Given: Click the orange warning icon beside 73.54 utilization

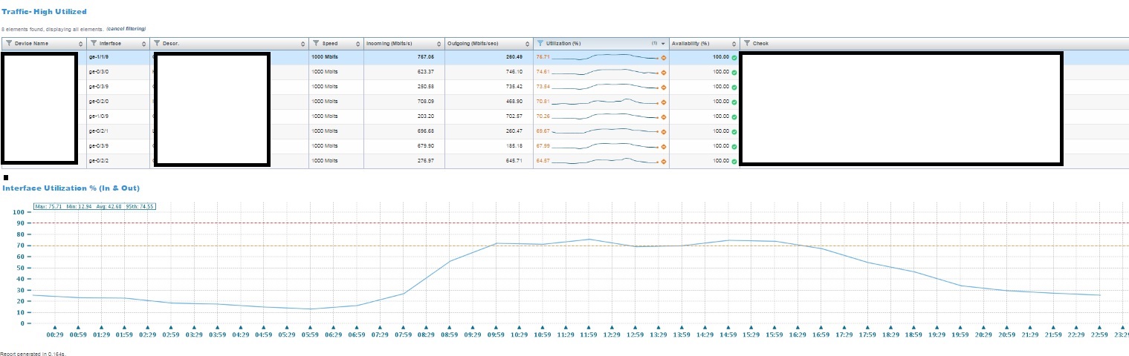Looking at the screenshot, I should pyautogui.click(x=663, y=87).
